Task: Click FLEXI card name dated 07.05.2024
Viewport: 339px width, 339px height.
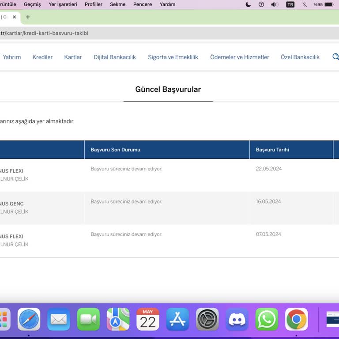Action: pos(11,236)
